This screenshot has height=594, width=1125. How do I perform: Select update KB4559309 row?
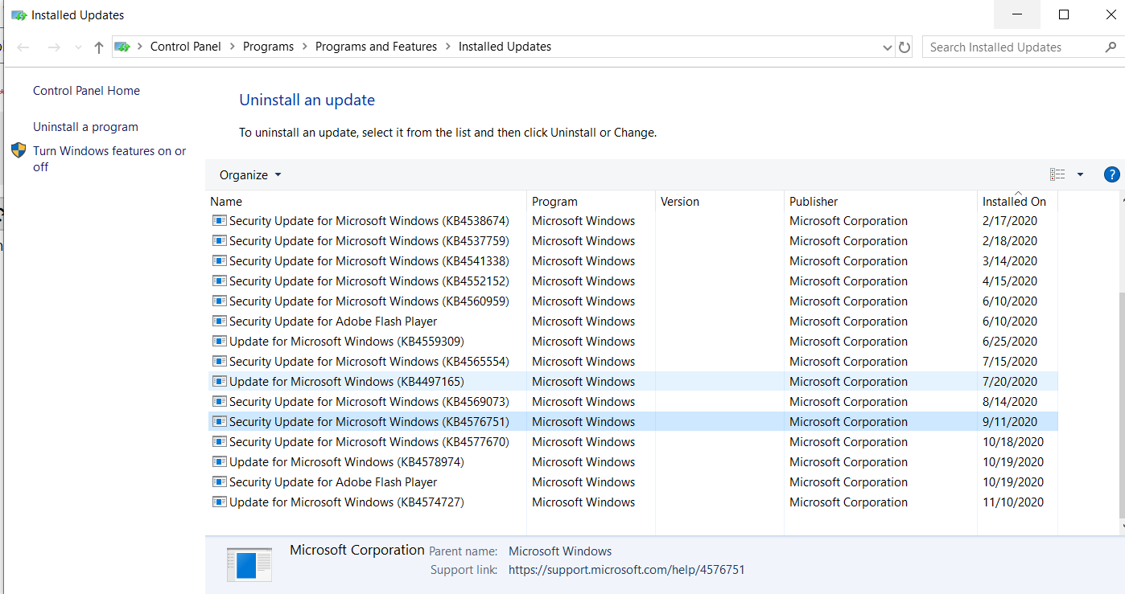[633, 342]
